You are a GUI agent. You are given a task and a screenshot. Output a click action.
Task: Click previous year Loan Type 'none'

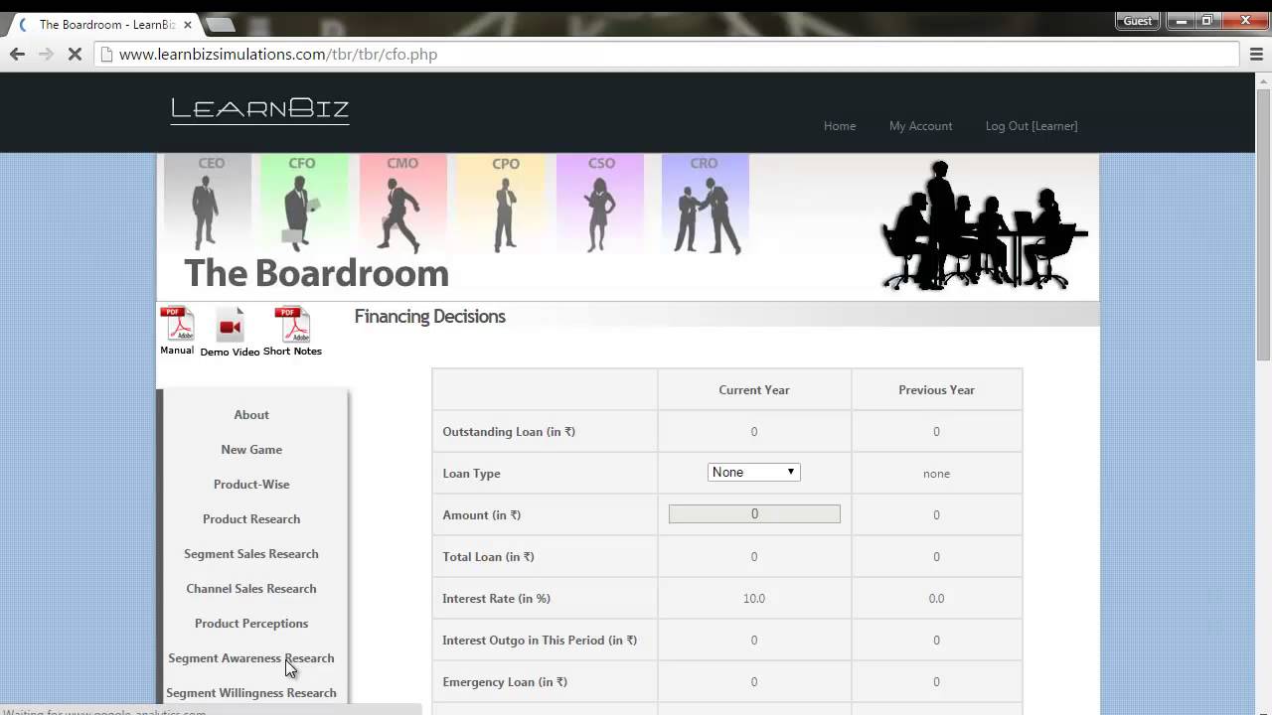936,474
